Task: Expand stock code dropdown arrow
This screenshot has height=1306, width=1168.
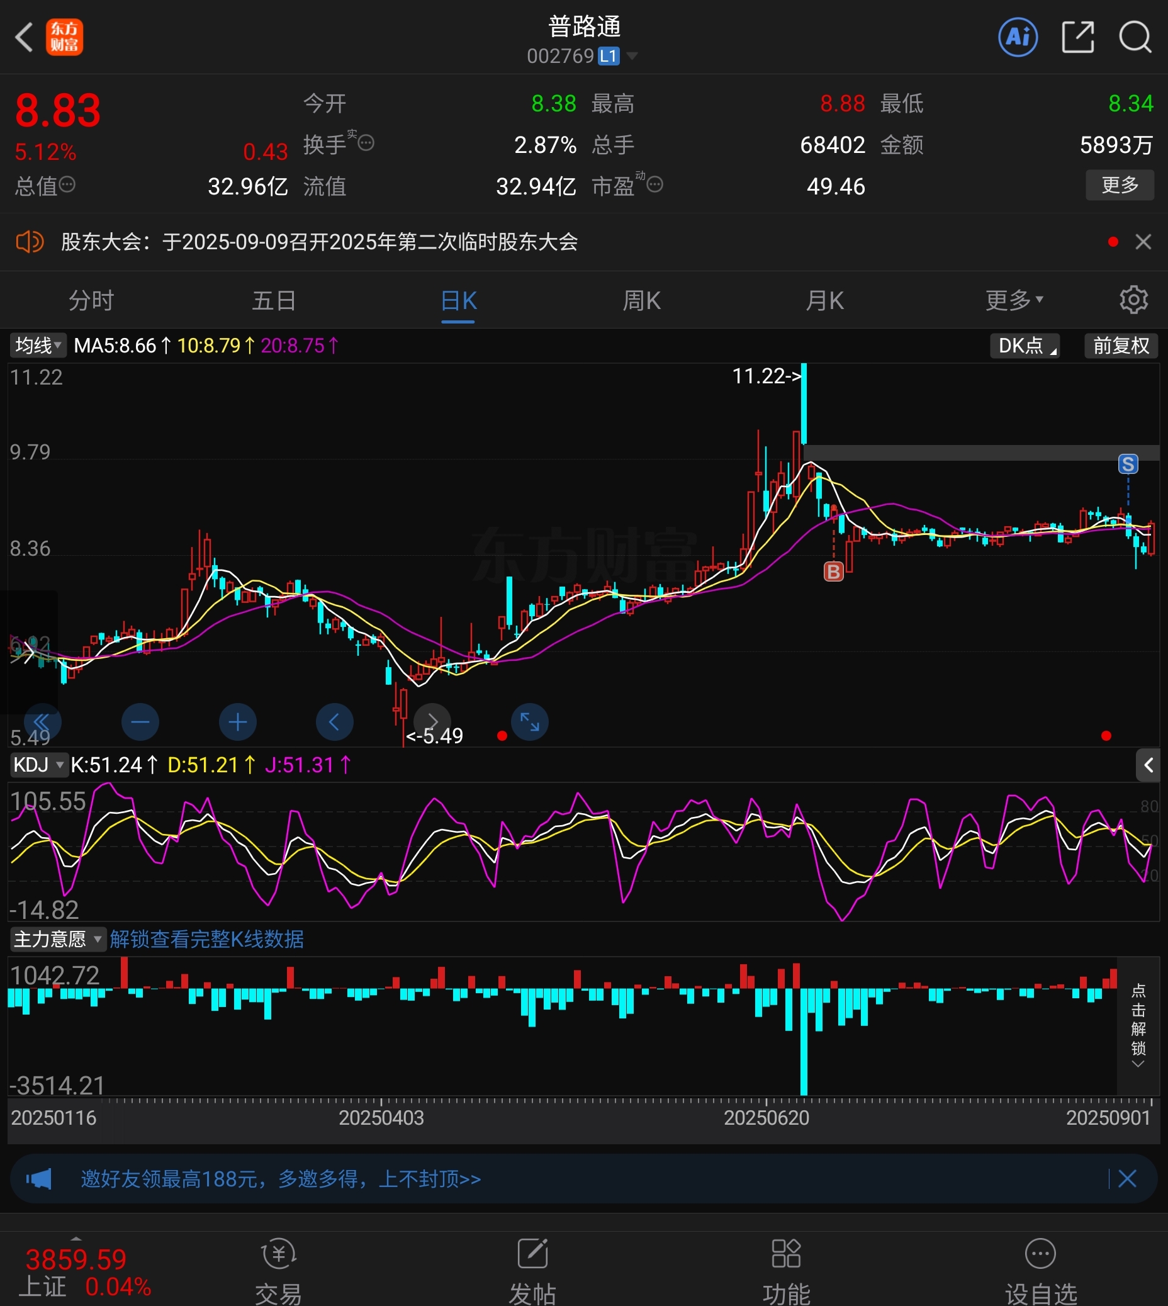Action: point(632,57)
